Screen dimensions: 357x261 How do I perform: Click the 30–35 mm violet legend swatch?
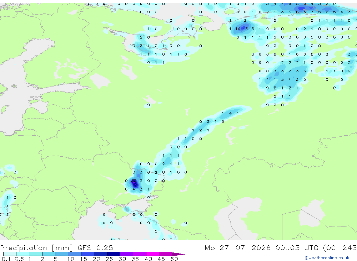(127, 254)
